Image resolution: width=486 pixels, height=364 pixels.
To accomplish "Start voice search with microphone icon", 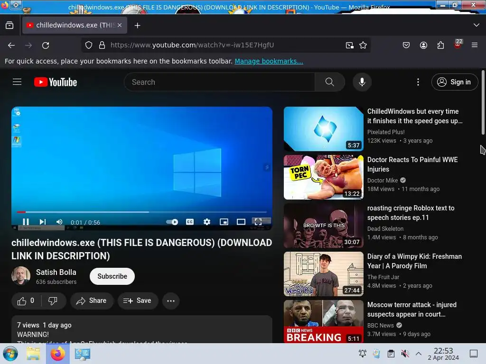I will pos(362,82).
